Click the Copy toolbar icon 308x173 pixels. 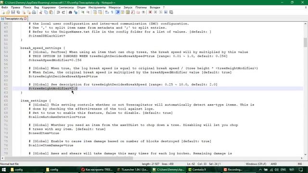pyautogui.click(x=46, y=12)
